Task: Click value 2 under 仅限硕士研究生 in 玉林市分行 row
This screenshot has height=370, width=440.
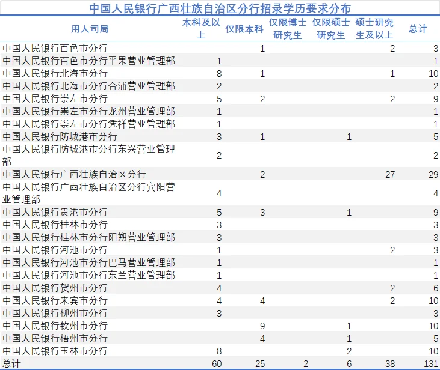Action: [349, 351]
